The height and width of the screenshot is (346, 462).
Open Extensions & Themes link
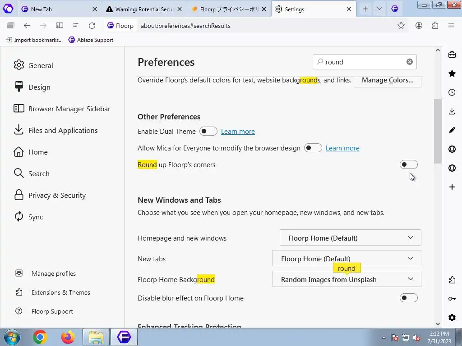coord(53,292)
